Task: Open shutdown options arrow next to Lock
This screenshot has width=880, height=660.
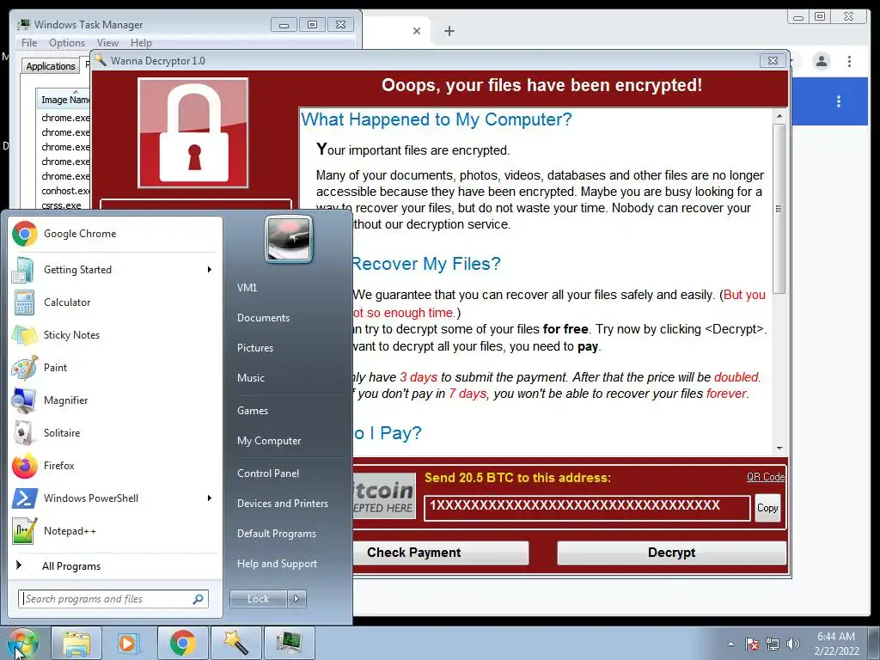Action: (x=296, y=599)
